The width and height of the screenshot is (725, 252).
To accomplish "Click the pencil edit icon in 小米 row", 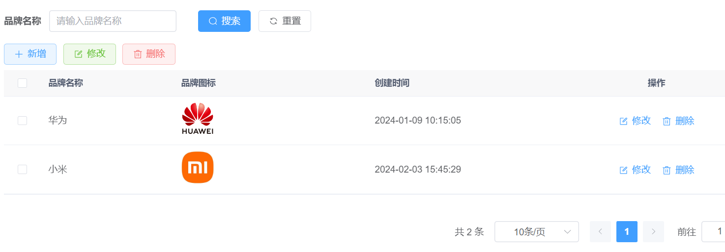I will click(624, 170).
